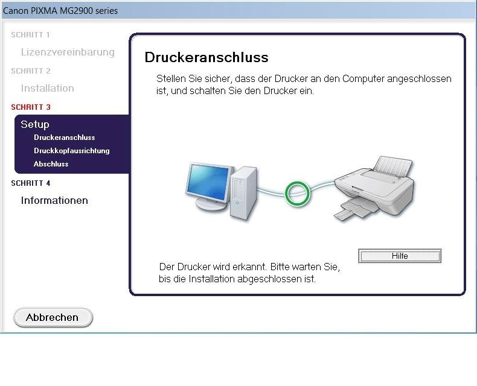The image size is (477, 386).
Task: Click the red SCHRITT 3 label
Action: tap(31, 107)
